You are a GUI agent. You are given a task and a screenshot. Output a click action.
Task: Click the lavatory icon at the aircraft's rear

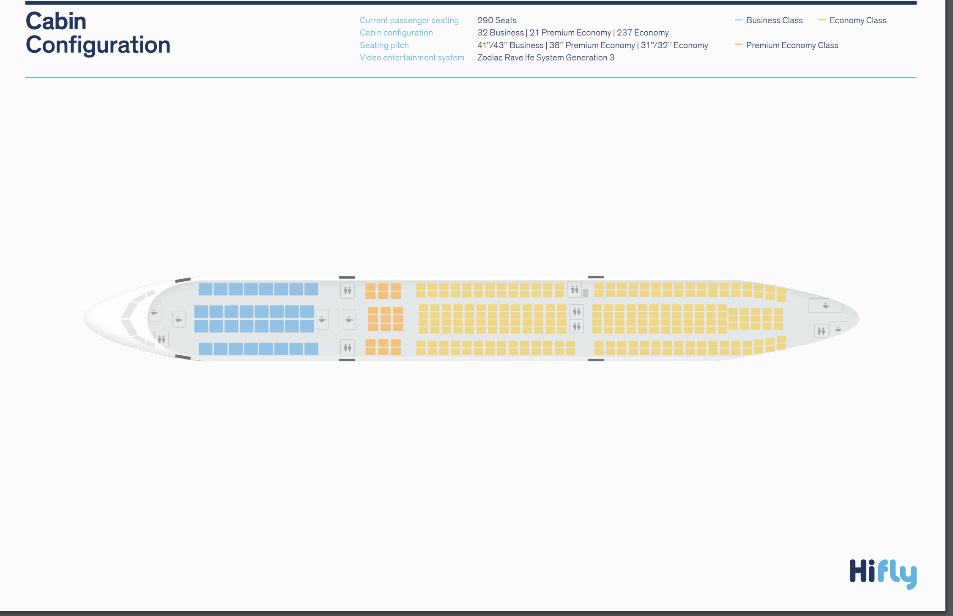821,331
